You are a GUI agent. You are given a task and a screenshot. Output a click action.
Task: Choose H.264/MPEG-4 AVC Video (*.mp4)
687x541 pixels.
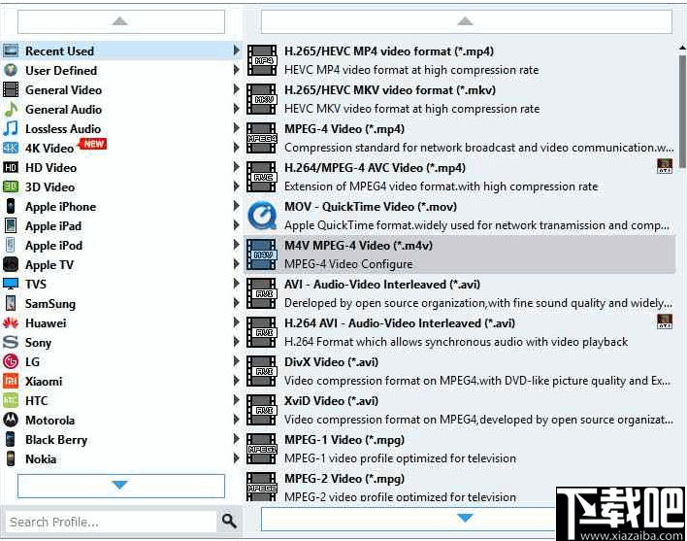(x=460, y=177)
